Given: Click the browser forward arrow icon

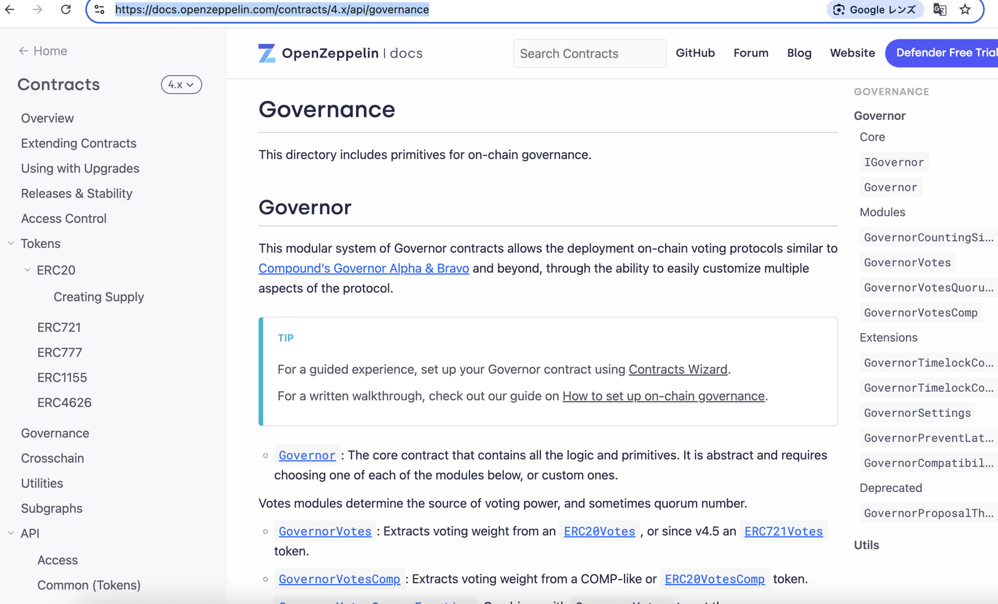Looking at the screenshot, I should click(38, 9).
